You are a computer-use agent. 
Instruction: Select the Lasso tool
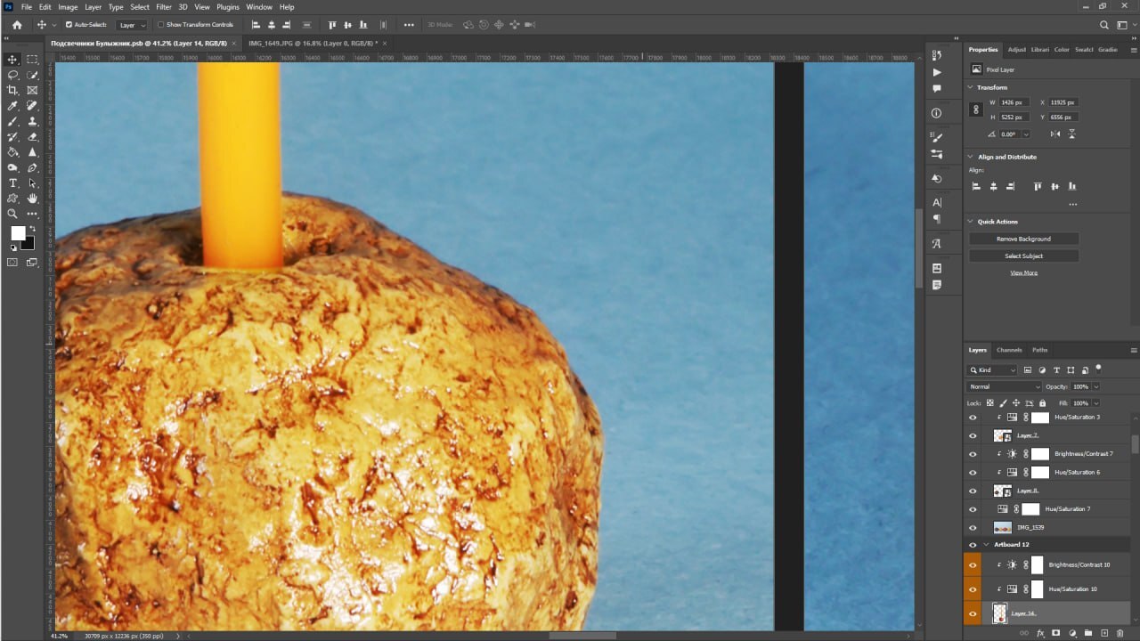click(12, 75)
